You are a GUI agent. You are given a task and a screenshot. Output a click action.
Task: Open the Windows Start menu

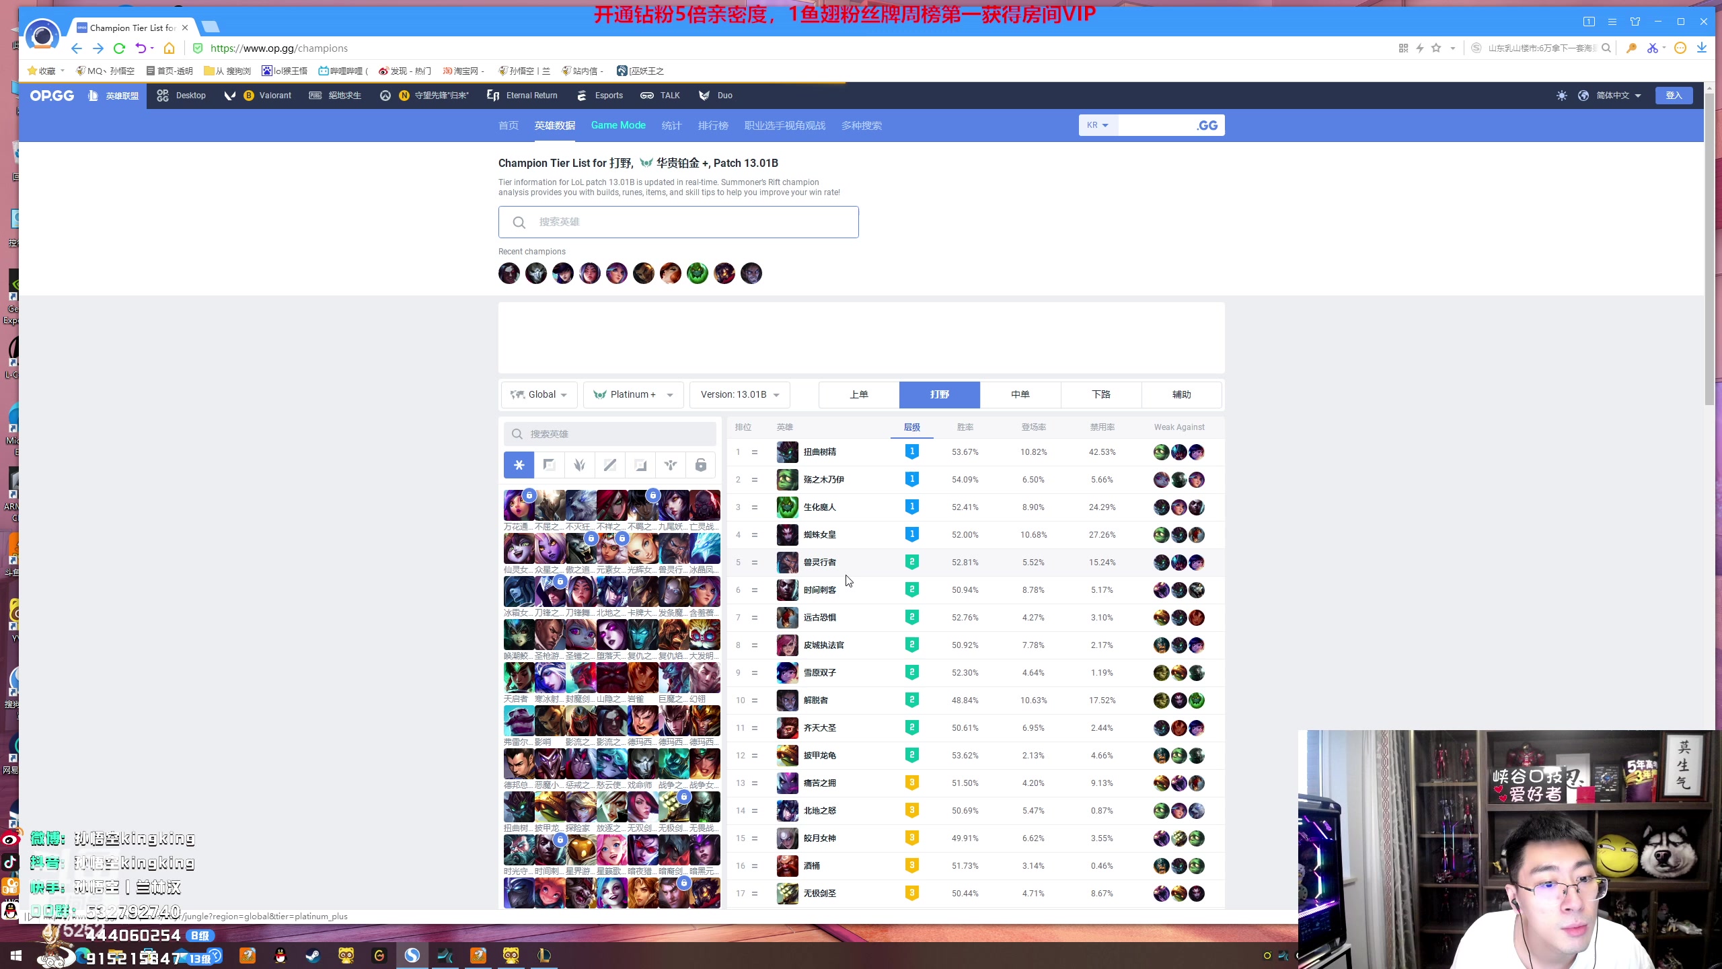[15, 955]
